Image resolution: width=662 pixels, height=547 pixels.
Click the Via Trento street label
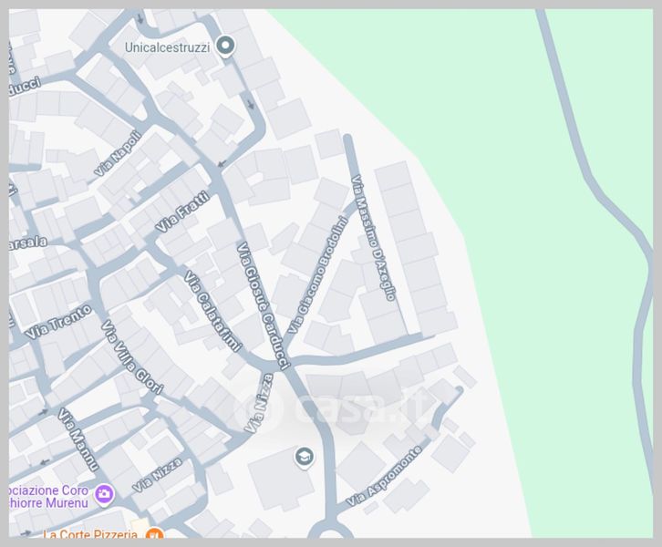coord(57,321)
